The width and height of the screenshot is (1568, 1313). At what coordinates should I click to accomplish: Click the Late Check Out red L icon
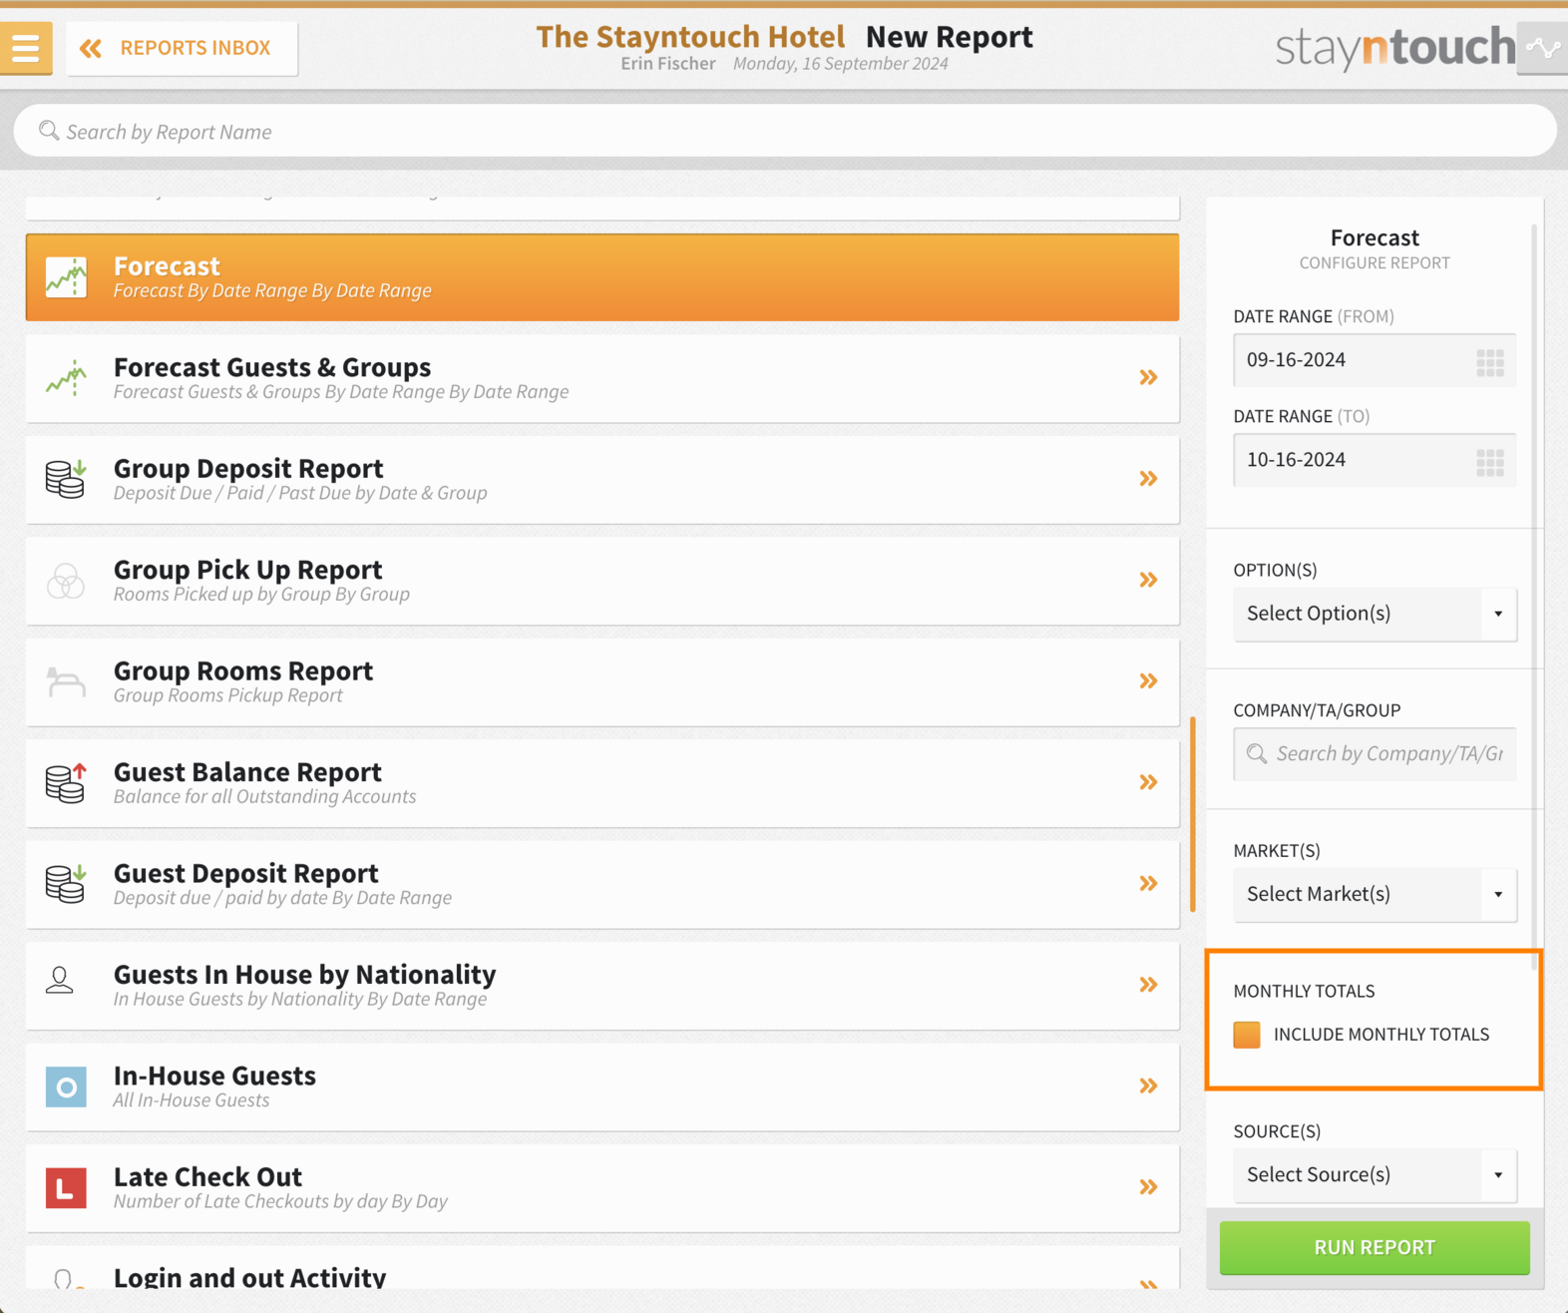coord(66,1187)
